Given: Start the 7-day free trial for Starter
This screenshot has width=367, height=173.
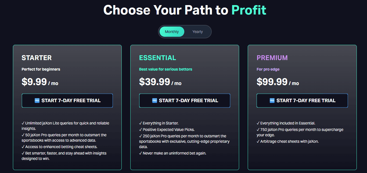Looking at the screenshot, I should (67, 100).
